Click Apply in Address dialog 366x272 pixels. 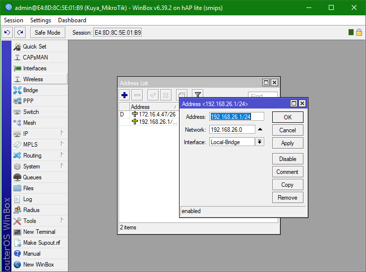(x=288, y=143)
